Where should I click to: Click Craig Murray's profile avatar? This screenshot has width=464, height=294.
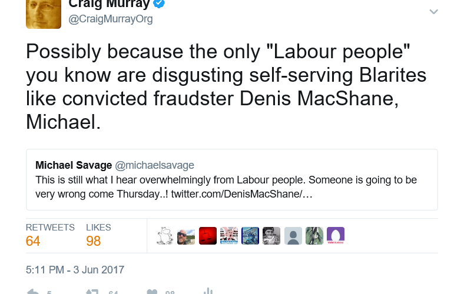coord(44,14)
